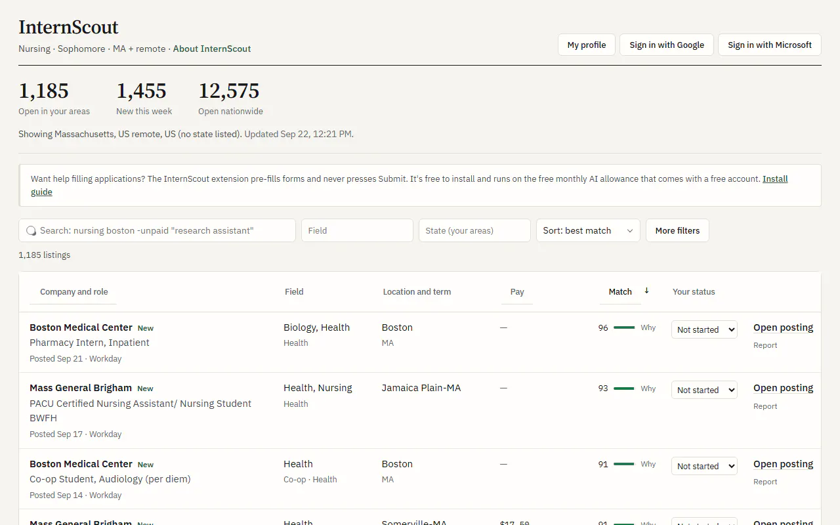Click the 96 match score bar
The width and height of the screenshot is (840, 525).
(624, 327)
